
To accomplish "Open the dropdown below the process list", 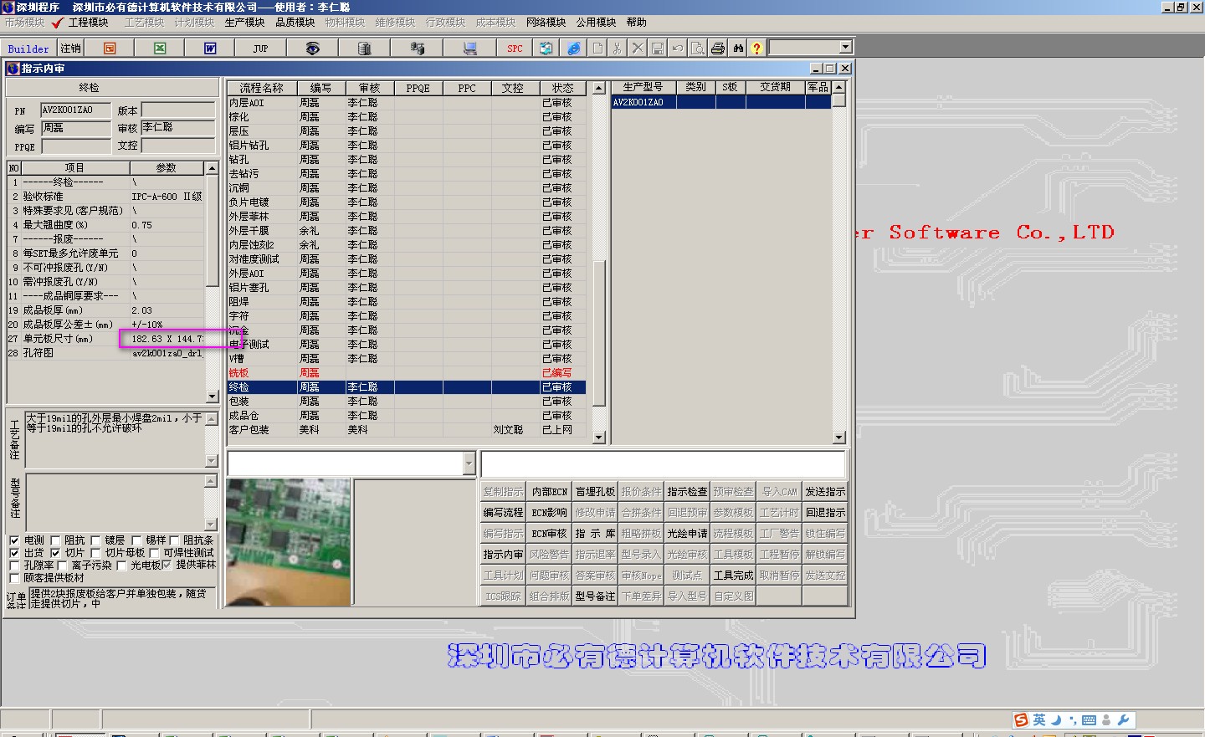I will (x=469, y=463).
